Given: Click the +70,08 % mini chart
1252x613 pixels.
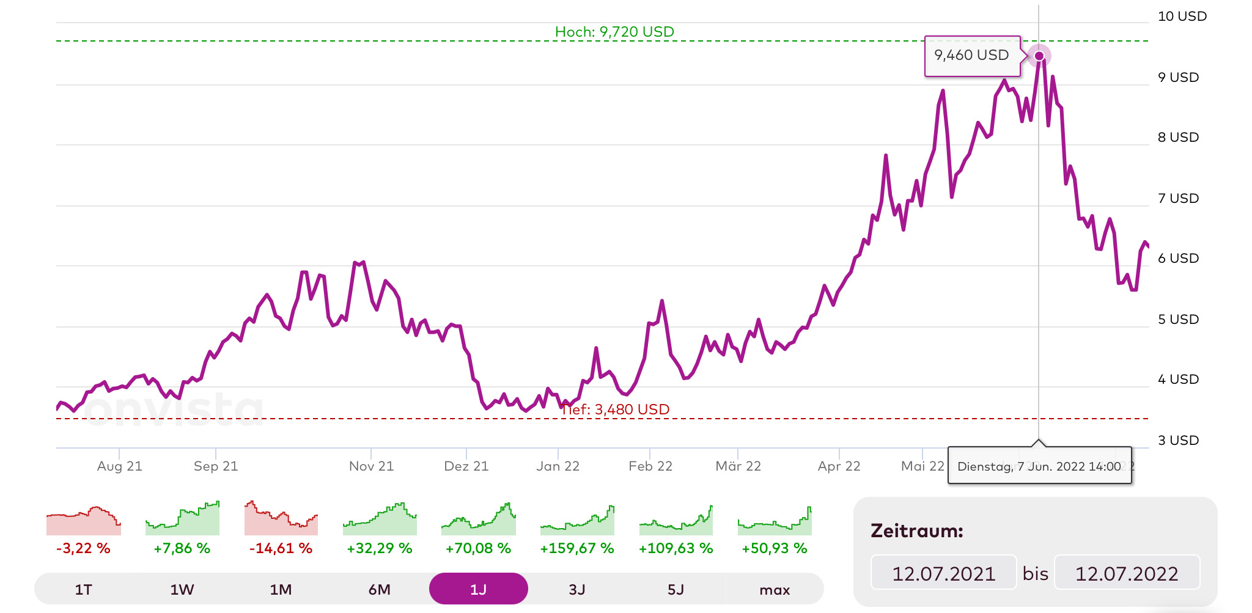Looking at the screenshot, I should [x=478, y=519].
